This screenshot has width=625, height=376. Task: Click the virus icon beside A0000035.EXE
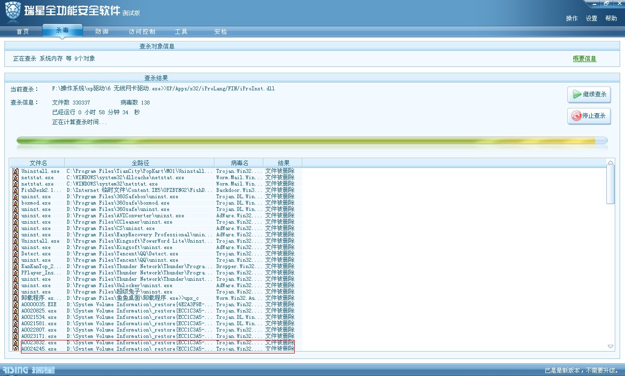(x=16, y=305)
